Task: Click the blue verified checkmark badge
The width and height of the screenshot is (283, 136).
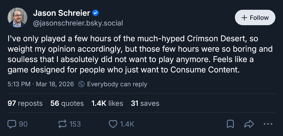Action: pyautogui.click(x=95, y=13)
